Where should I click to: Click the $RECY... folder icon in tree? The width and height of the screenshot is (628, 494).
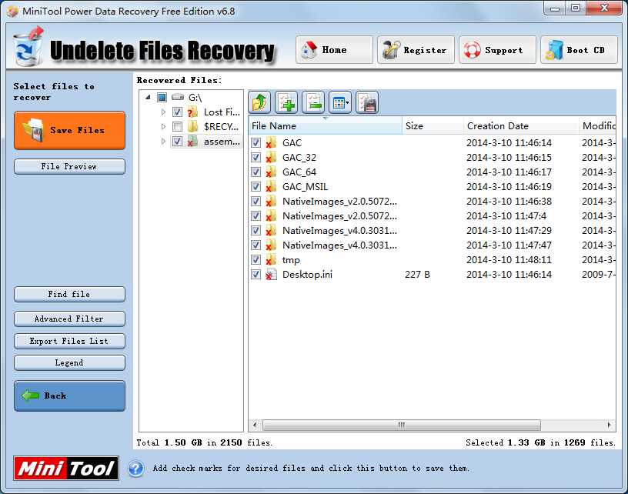(x=192, y=127)
